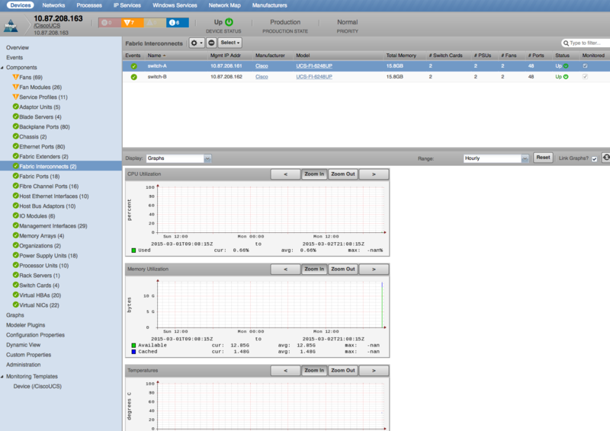Click the warning events count showing 7
Screen dimensions: 610x431
tap(132, 23)
